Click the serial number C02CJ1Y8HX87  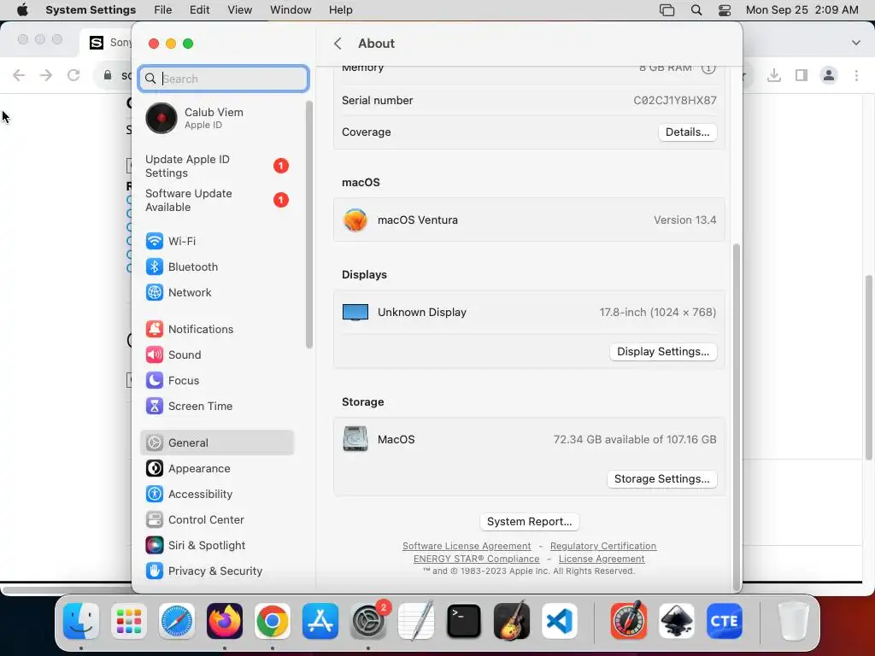(675, 101)
